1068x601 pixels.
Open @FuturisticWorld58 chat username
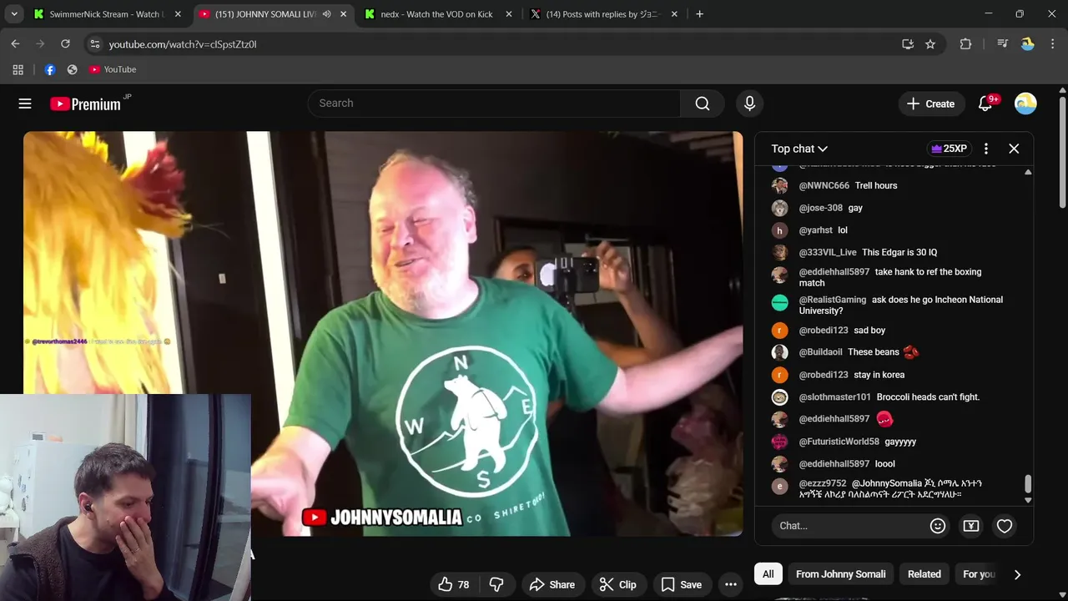click(x=839, y=442)
